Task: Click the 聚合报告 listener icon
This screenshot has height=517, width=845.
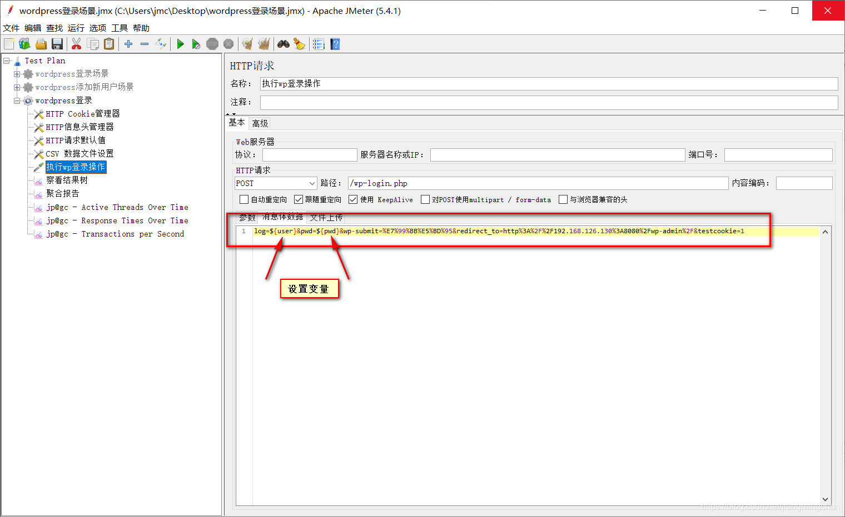Action: tap(38, 194)
